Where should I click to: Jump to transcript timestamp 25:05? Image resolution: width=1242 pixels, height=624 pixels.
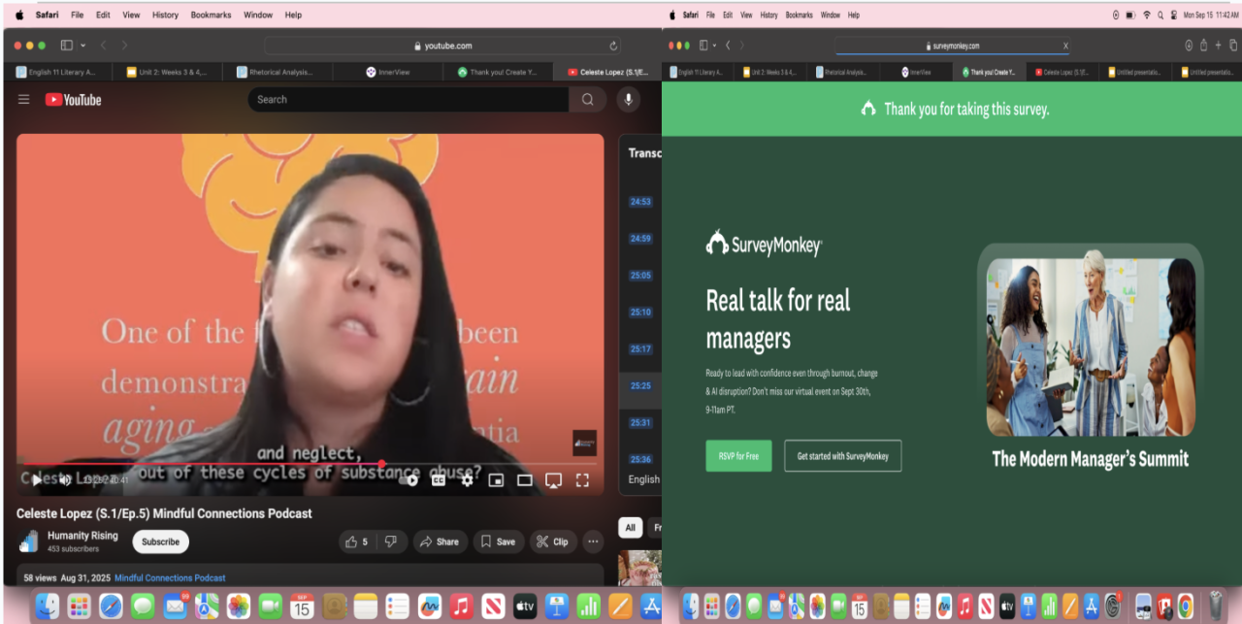[640, 276]
